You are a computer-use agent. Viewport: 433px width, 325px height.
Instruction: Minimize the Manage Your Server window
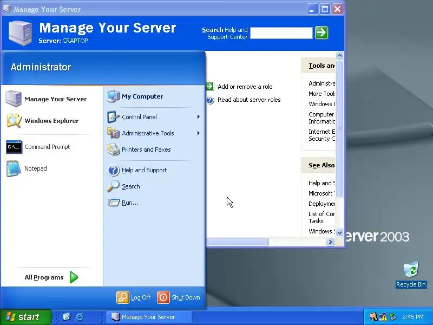tap(312, 9)
